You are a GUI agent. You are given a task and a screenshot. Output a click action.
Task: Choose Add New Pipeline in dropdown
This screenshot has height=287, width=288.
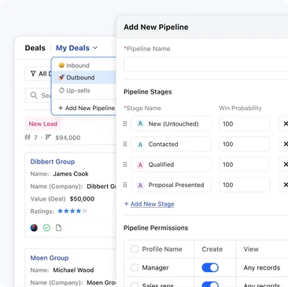(x=87, y=108)
